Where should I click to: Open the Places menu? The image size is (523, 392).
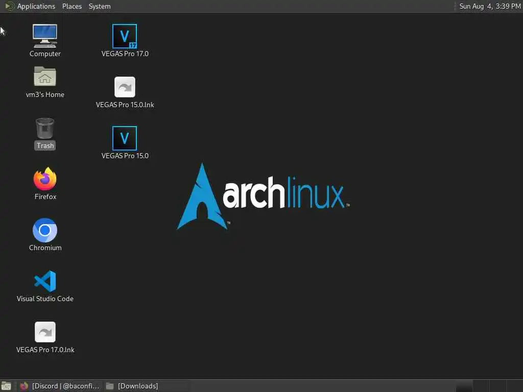[72, 6]
